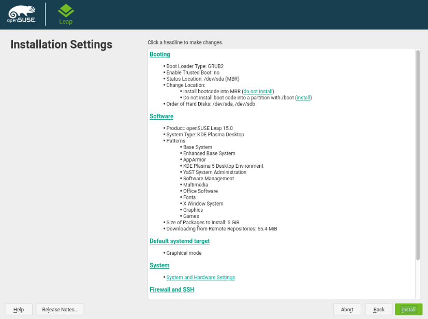This screenshot has width=428, height=319.
Task: Click the 'Multimedia' pattern entry
Action: [x=196, y=185]
